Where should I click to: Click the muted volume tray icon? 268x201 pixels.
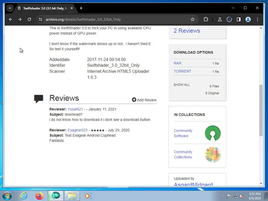242,196
